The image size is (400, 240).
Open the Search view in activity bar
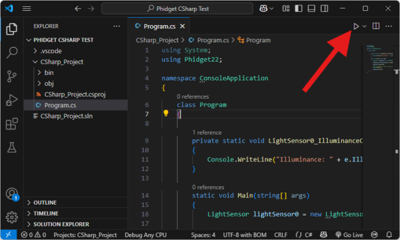point(11,53)
